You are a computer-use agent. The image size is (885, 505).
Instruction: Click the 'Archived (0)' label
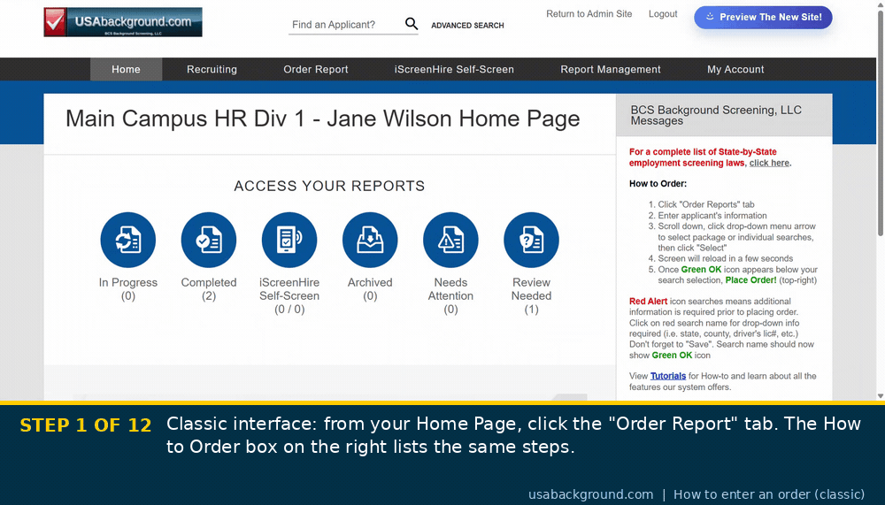point(370,289)
